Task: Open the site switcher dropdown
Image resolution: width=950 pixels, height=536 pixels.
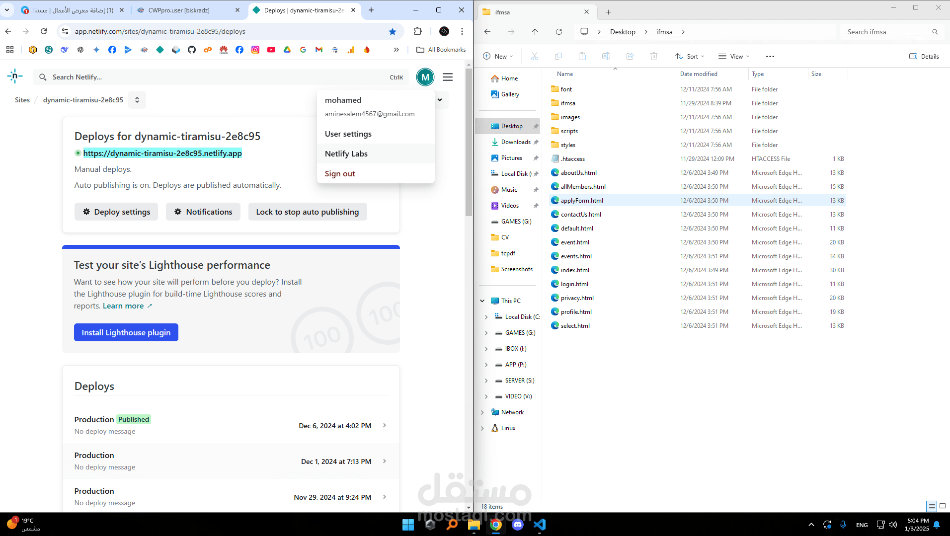Action: tap(137, 100)
